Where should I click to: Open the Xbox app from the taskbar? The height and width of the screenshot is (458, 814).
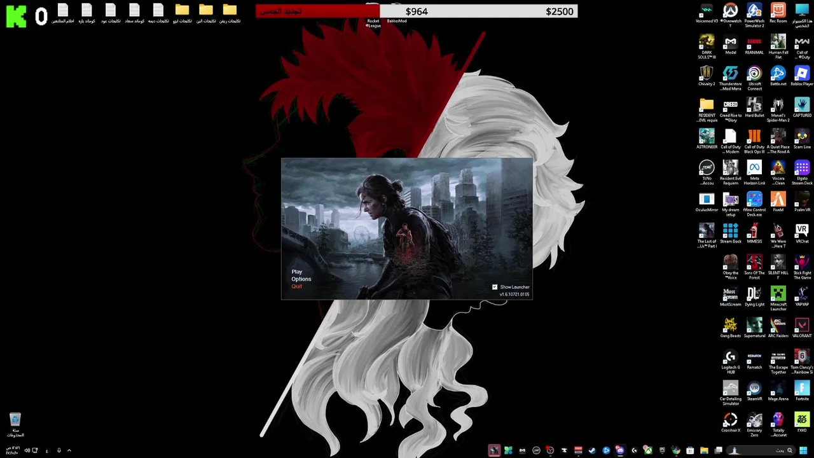647,450
